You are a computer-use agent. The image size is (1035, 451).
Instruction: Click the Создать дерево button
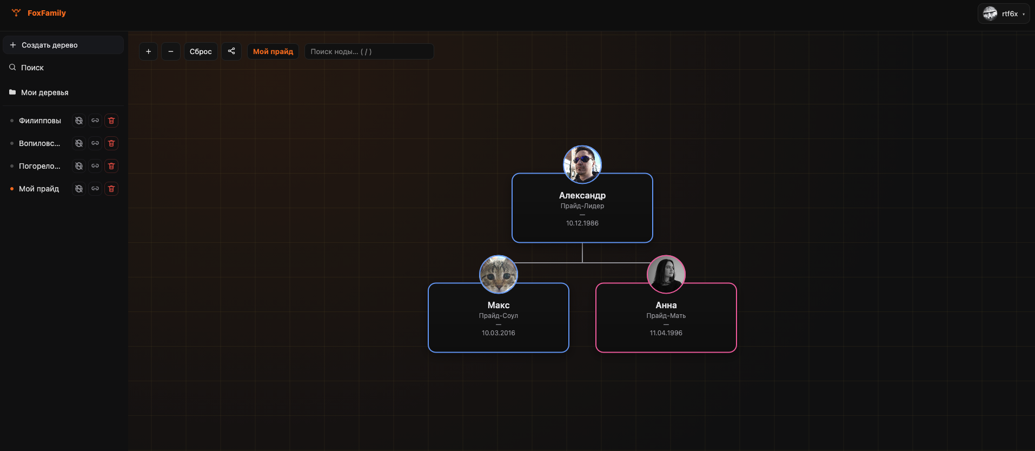pyautogui.click(x=63, y=45)
